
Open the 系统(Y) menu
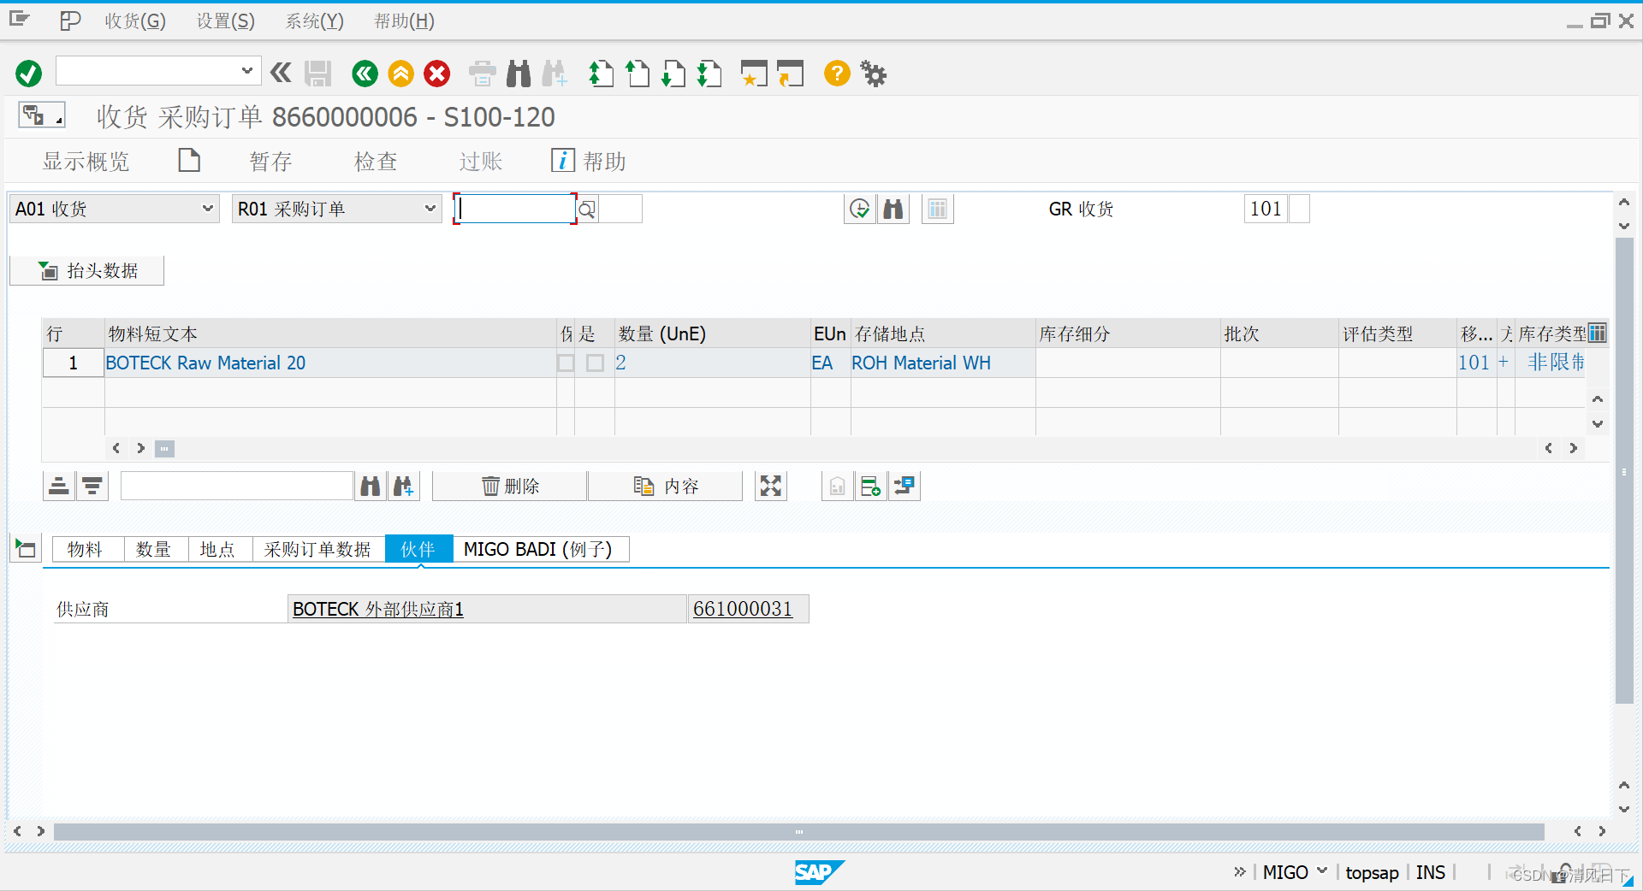click(314, 21)
